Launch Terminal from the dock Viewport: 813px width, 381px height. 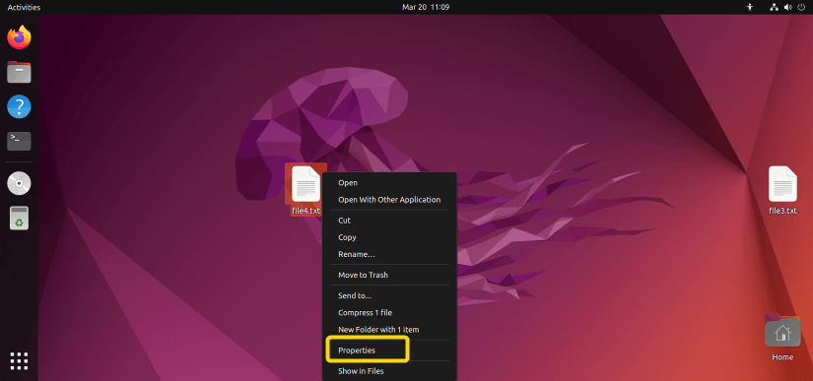(19, 141)
